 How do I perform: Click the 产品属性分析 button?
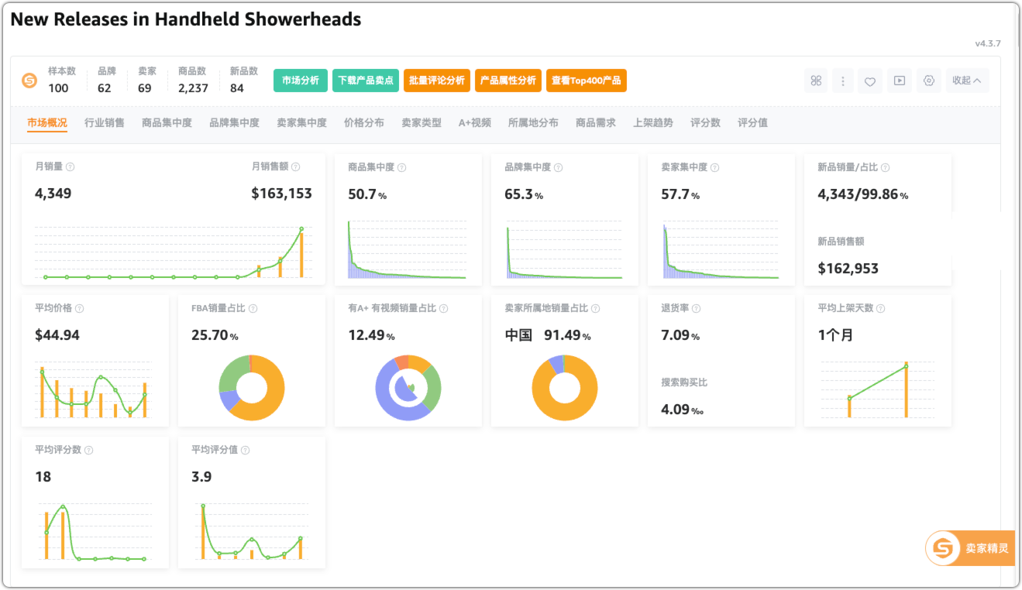[x=508, y=81]
